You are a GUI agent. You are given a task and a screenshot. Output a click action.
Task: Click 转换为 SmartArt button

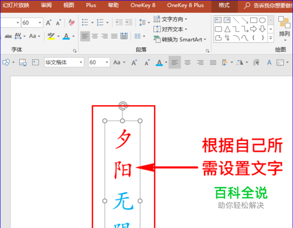point(180,40)
